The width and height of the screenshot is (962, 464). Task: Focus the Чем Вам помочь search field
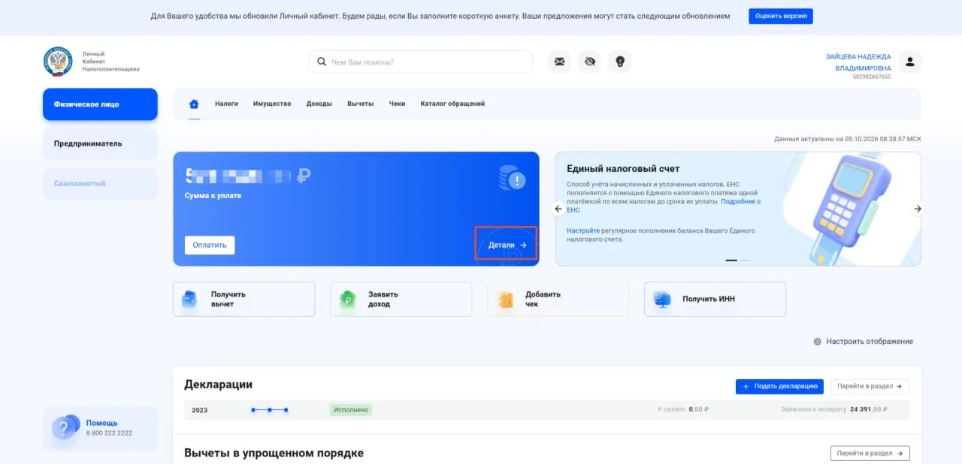click(x=420, y=62)
